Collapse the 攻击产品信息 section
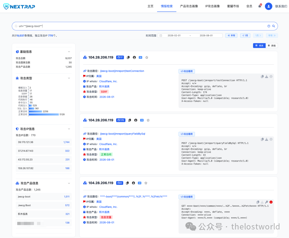 click(x=69, y=183)
